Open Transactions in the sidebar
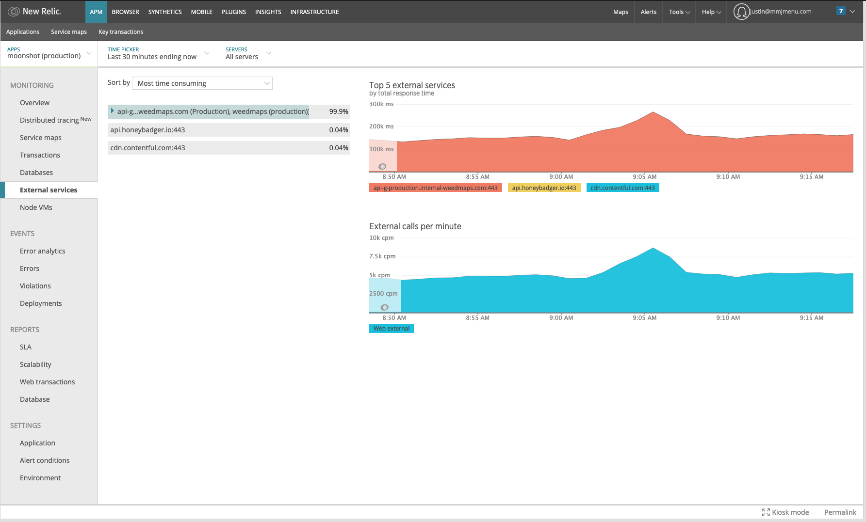 (x=40, y=155)
